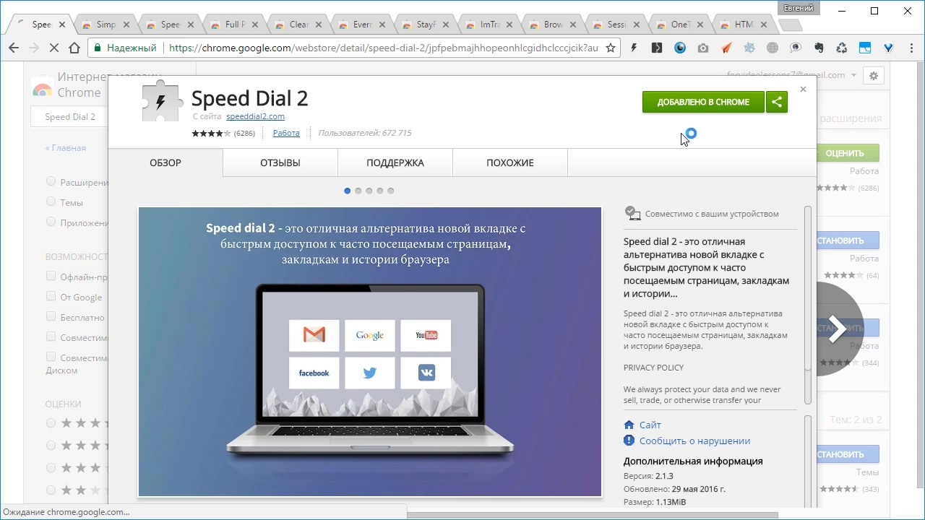Show the next extension with the arrow
The image size is (925, 520).
[x=837, y=329]
